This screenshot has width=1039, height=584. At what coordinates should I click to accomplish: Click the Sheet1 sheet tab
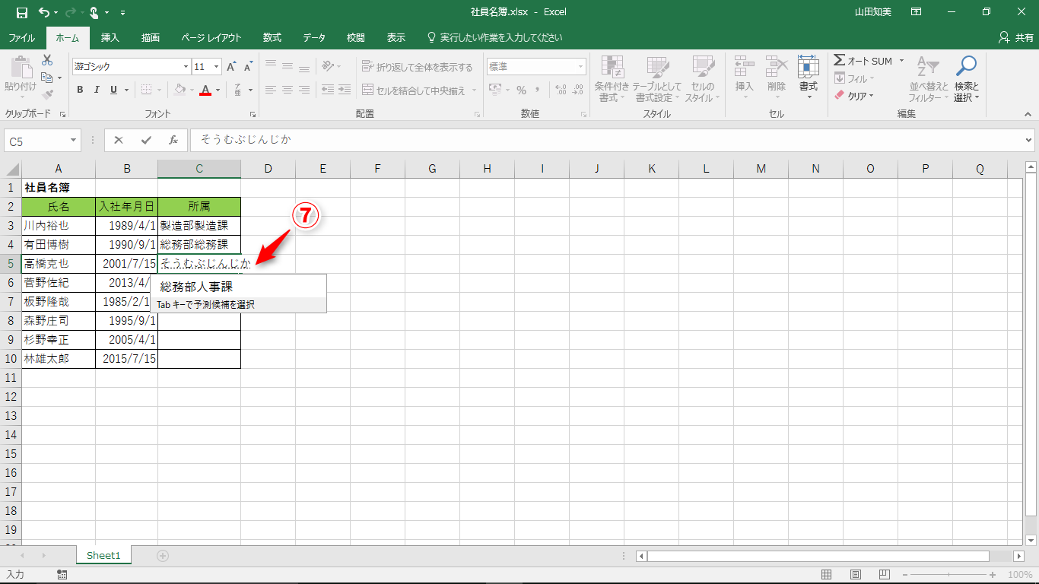click(x=103, y=556)
